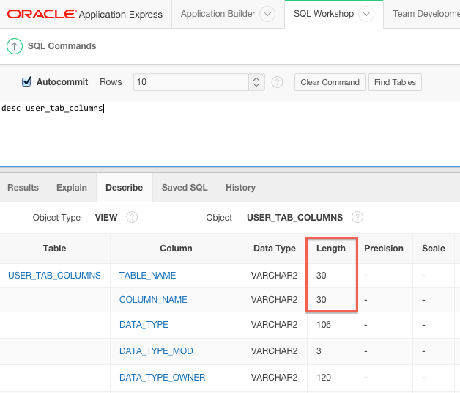The width and height of the screenshot is (460, 393).
Task: Open the Team Development tab
Action: coord(426,14)
